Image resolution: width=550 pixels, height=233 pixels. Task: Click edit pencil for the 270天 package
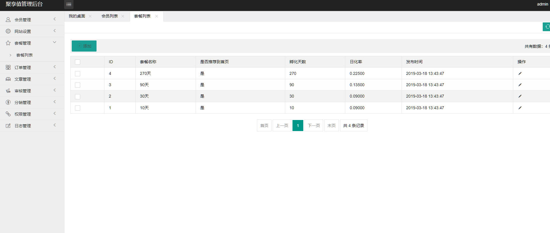(520, 73)
